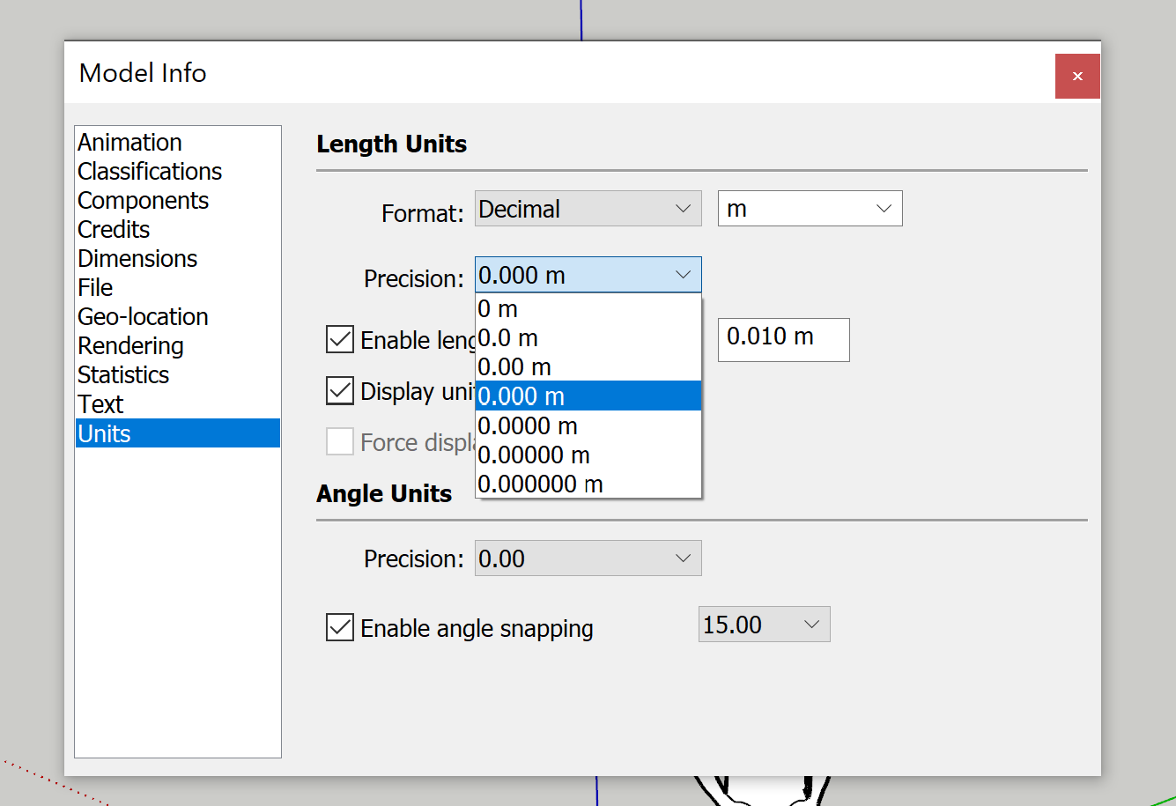Open the angle Precision 0.00 dropdown
The width and height of the screenshot is (1176, 806).
click(x=588, y=558)
